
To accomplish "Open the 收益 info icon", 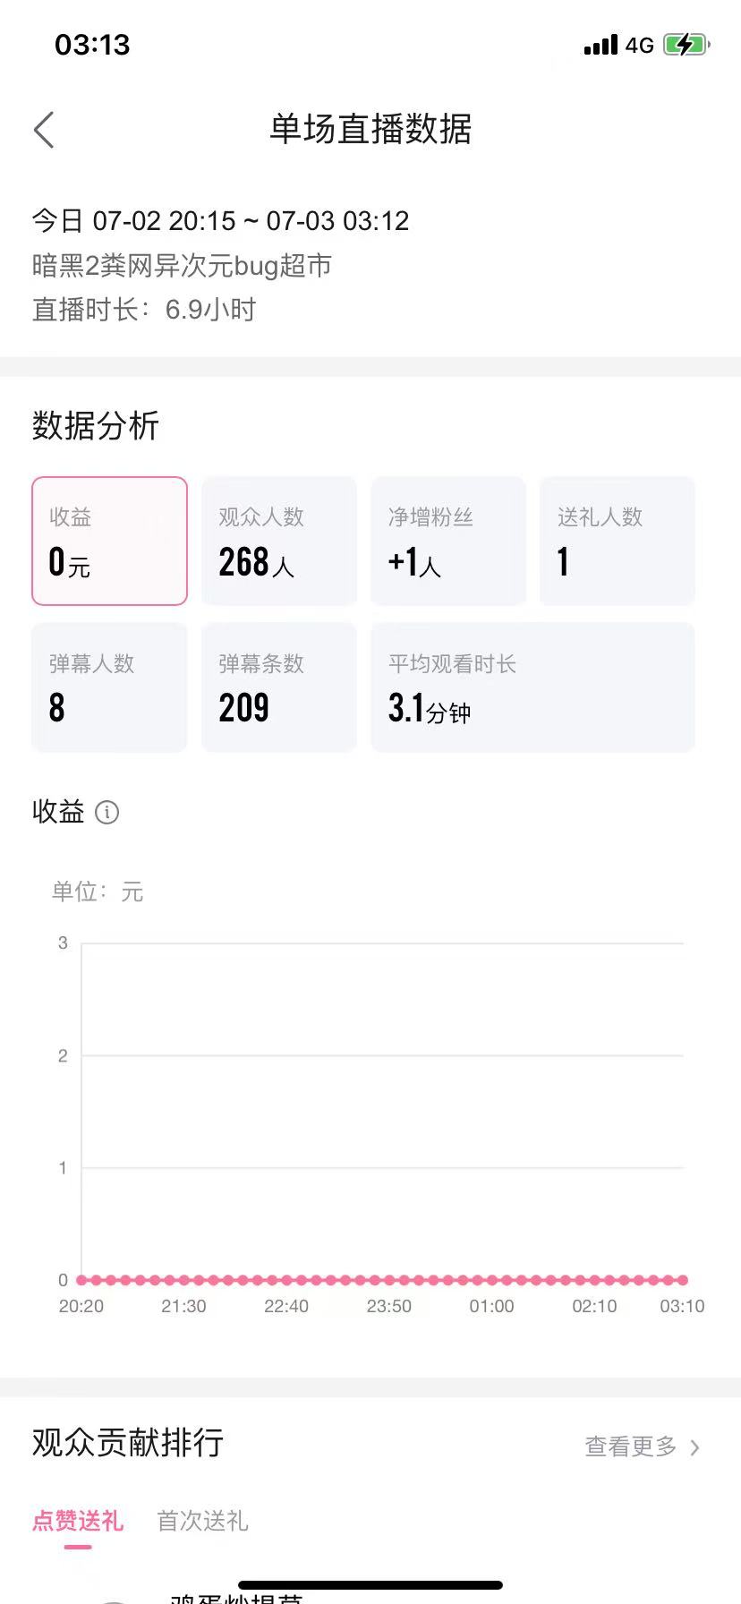I will pyautogui.click(x=106, y=813).
